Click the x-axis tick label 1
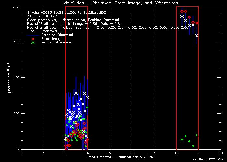The width and height of the screenshot is (227, 162). point(21,153)
